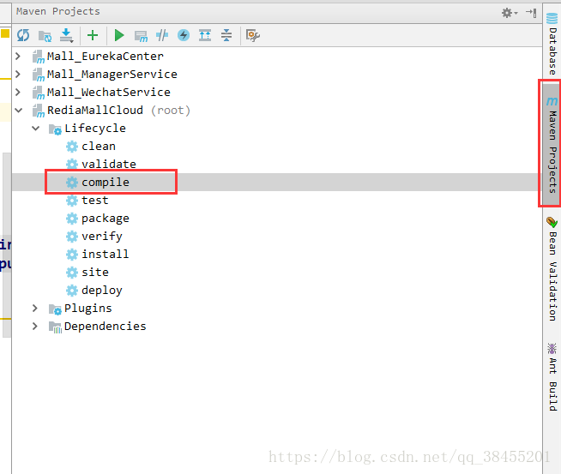Click Dependencies folder icon
Viewport: 561px width, 474px height.
(x=55, y=327)
